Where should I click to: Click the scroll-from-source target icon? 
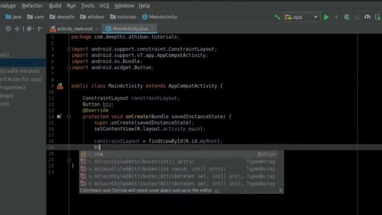[8, 29]
